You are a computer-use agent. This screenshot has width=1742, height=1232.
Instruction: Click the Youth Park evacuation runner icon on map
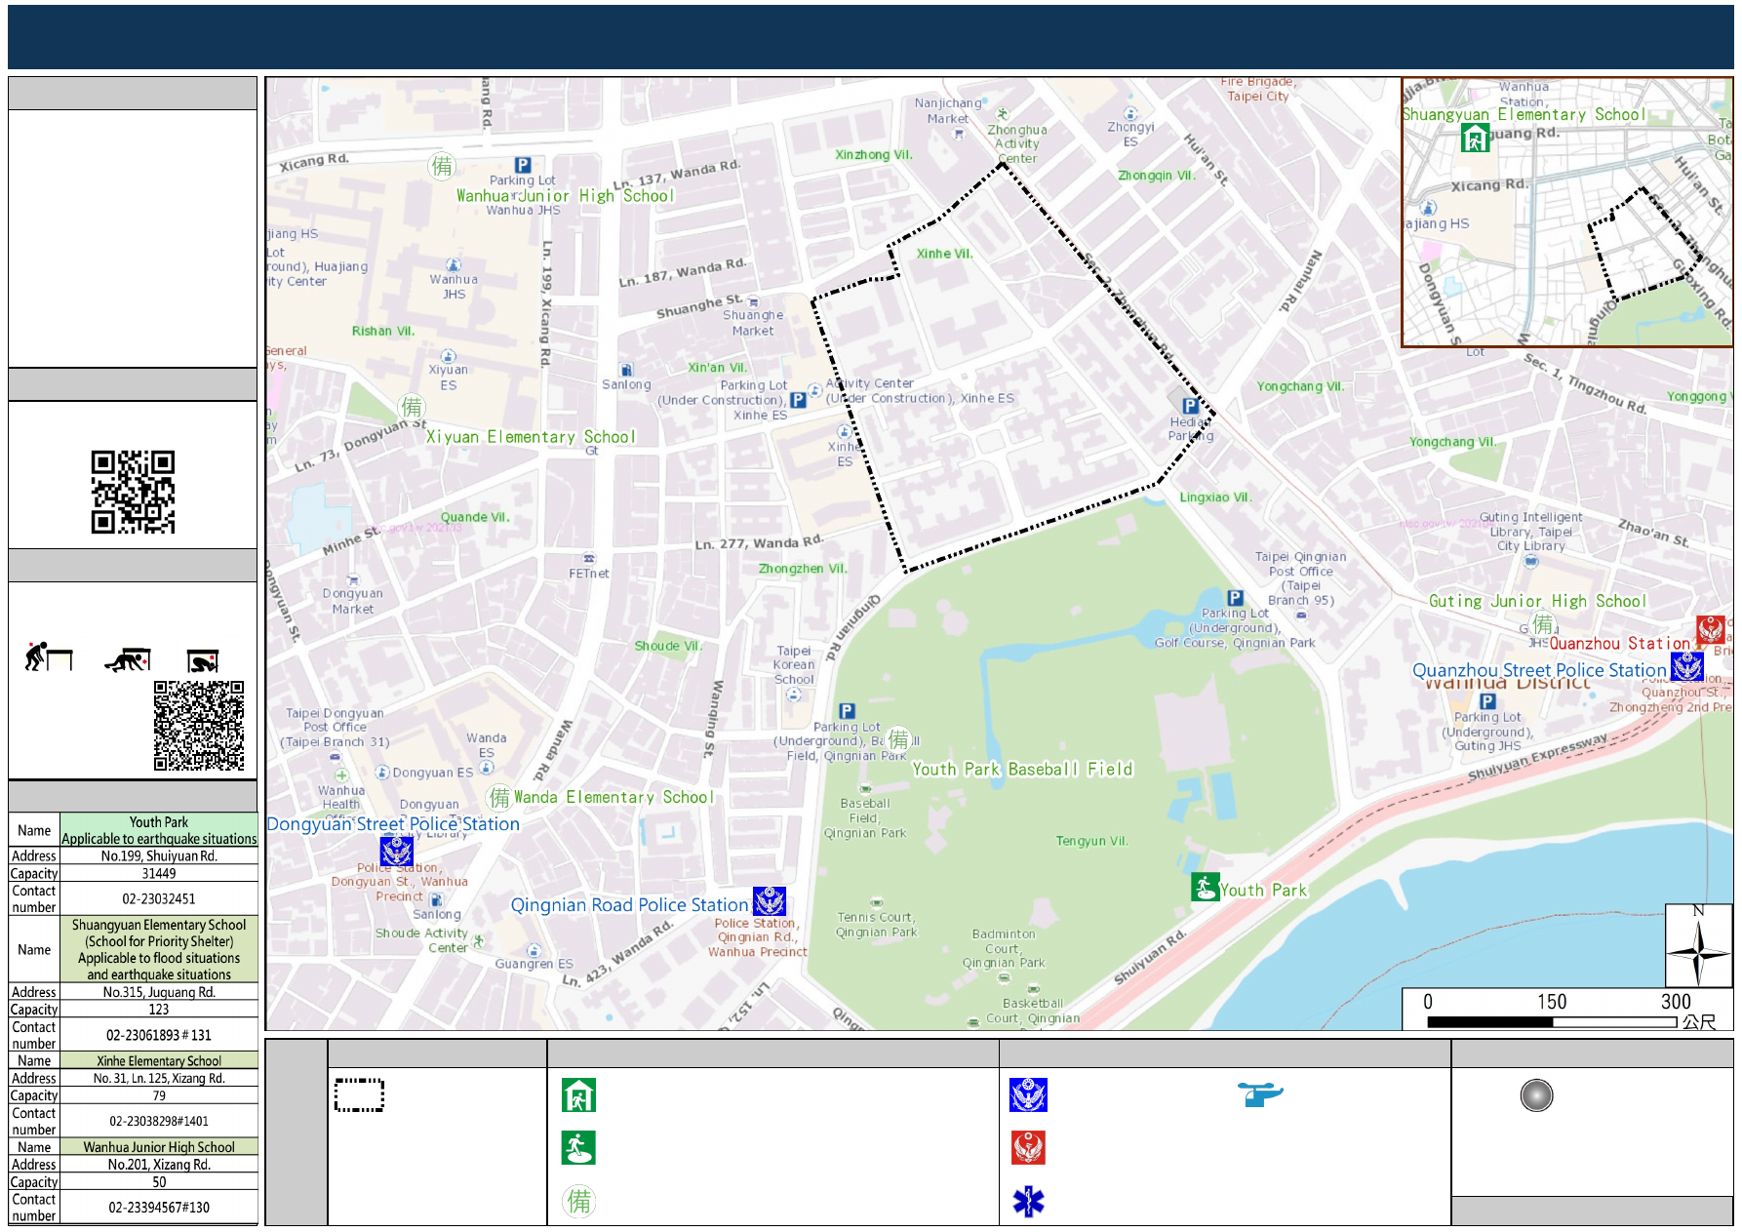(1205, 887)
